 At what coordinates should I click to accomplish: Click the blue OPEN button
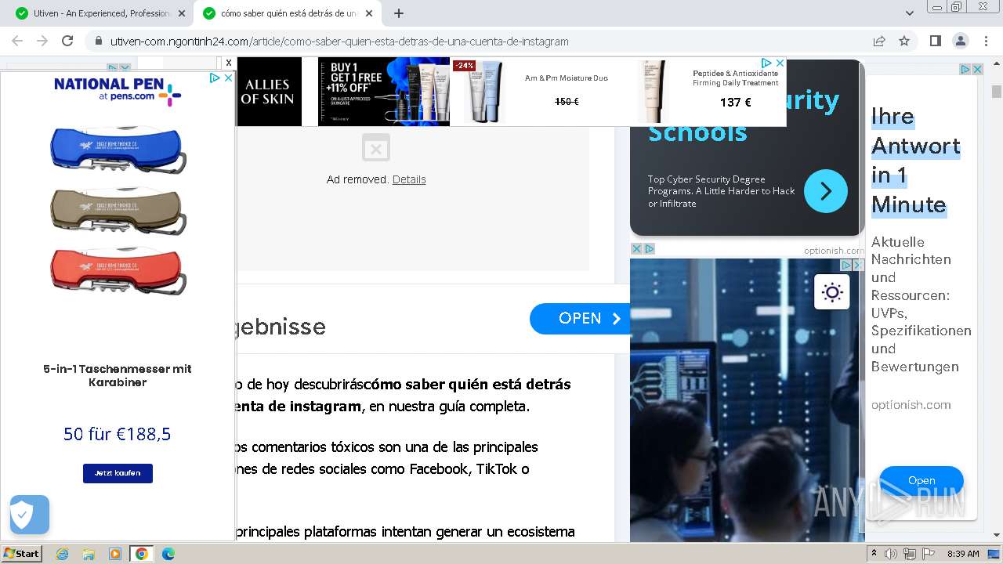click(x=580, y=319)
